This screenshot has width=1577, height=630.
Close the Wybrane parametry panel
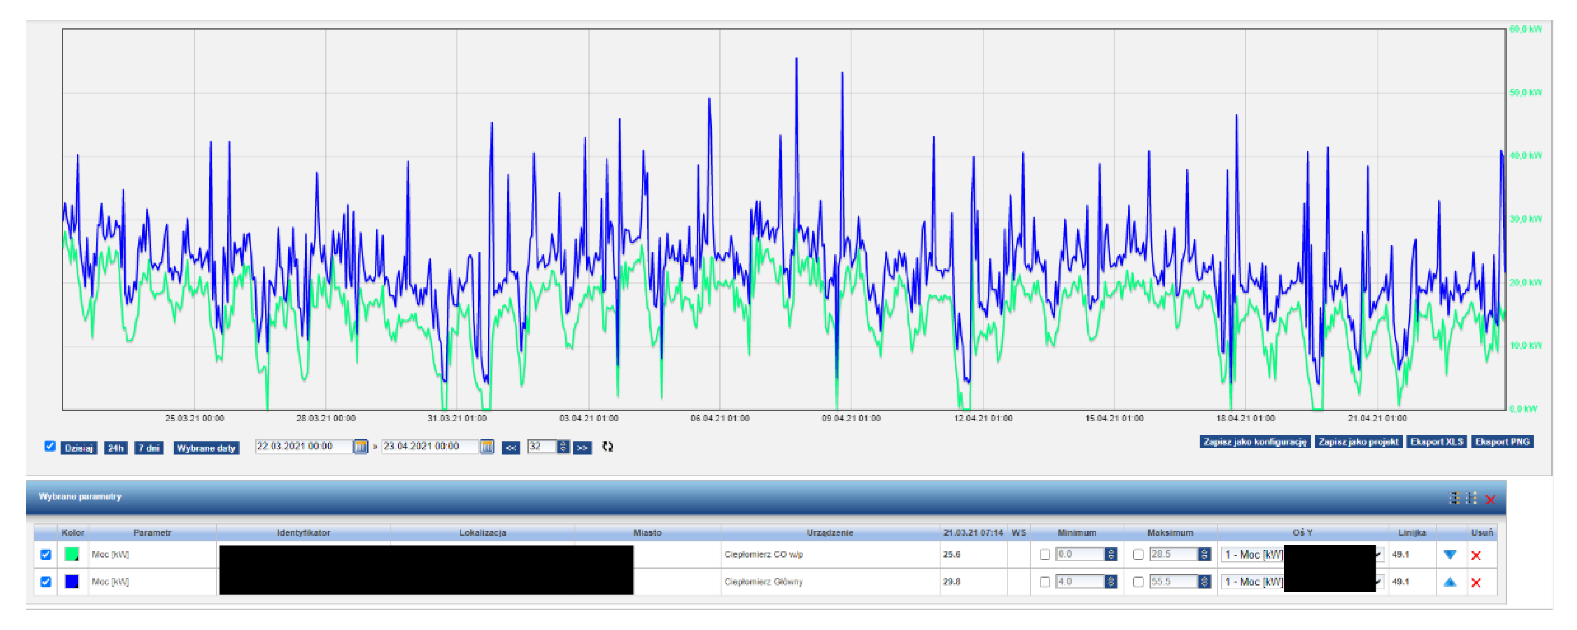[1491, 500]
